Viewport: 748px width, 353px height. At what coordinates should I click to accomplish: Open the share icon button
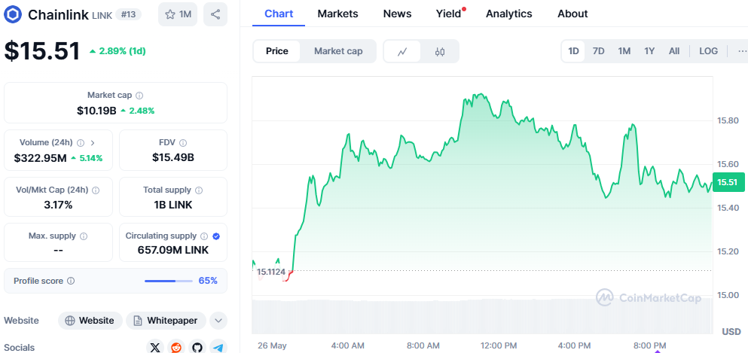215,14
